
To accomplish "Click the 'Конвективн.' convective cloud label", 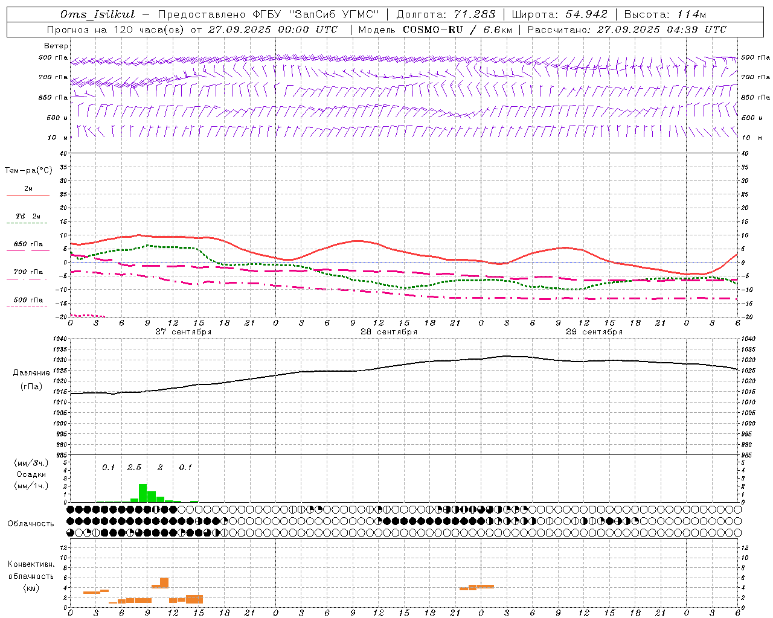I will pos(31,564).
